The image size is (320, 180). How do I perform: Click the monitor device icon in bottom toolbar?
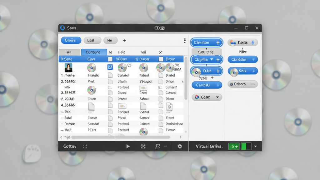coord(157,146)
